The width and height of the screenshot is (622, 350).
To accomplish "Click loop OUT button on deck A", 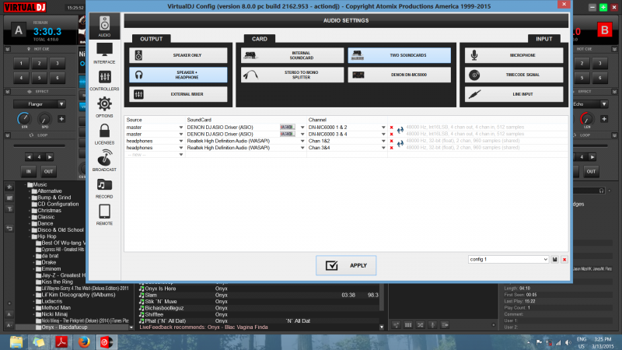I will (x=48, y=171).
